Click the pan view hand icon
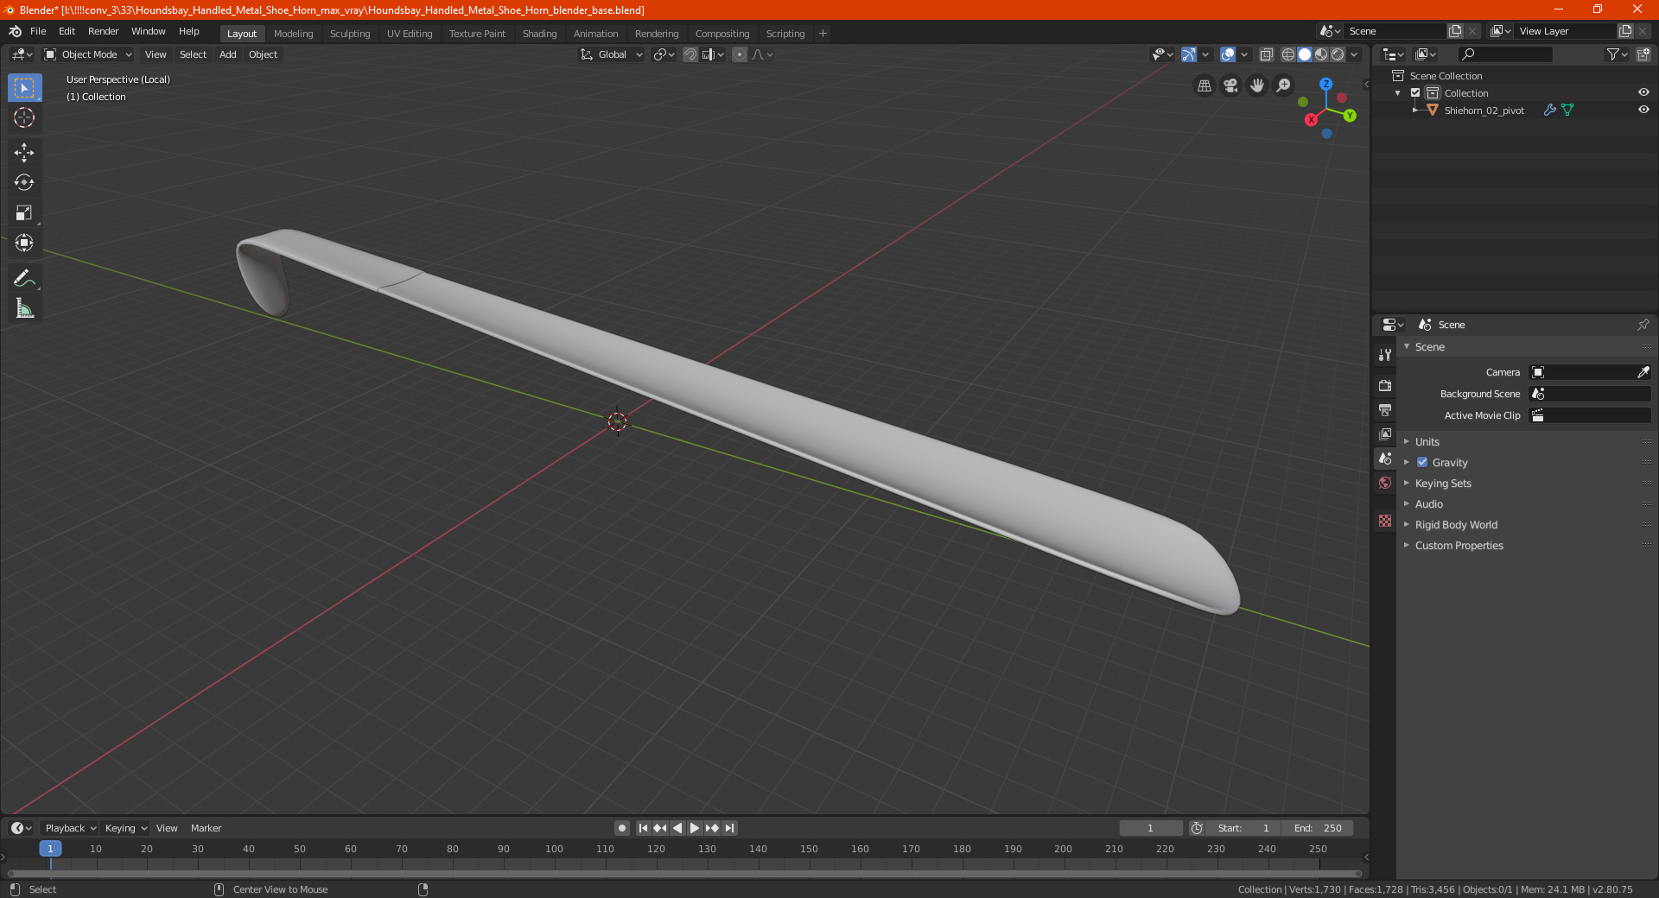1659x898 pixels. point(1257,85)
